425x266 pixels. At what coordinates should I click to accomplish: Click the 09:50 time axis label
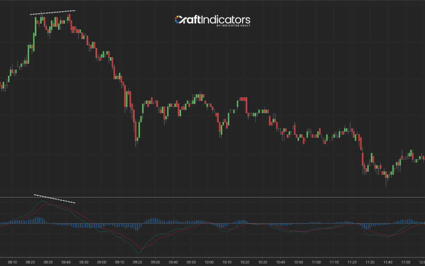click(191, 262)
